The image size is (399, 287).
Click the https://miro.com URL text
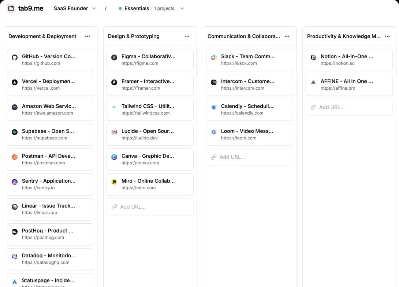[x=138, y=188]
